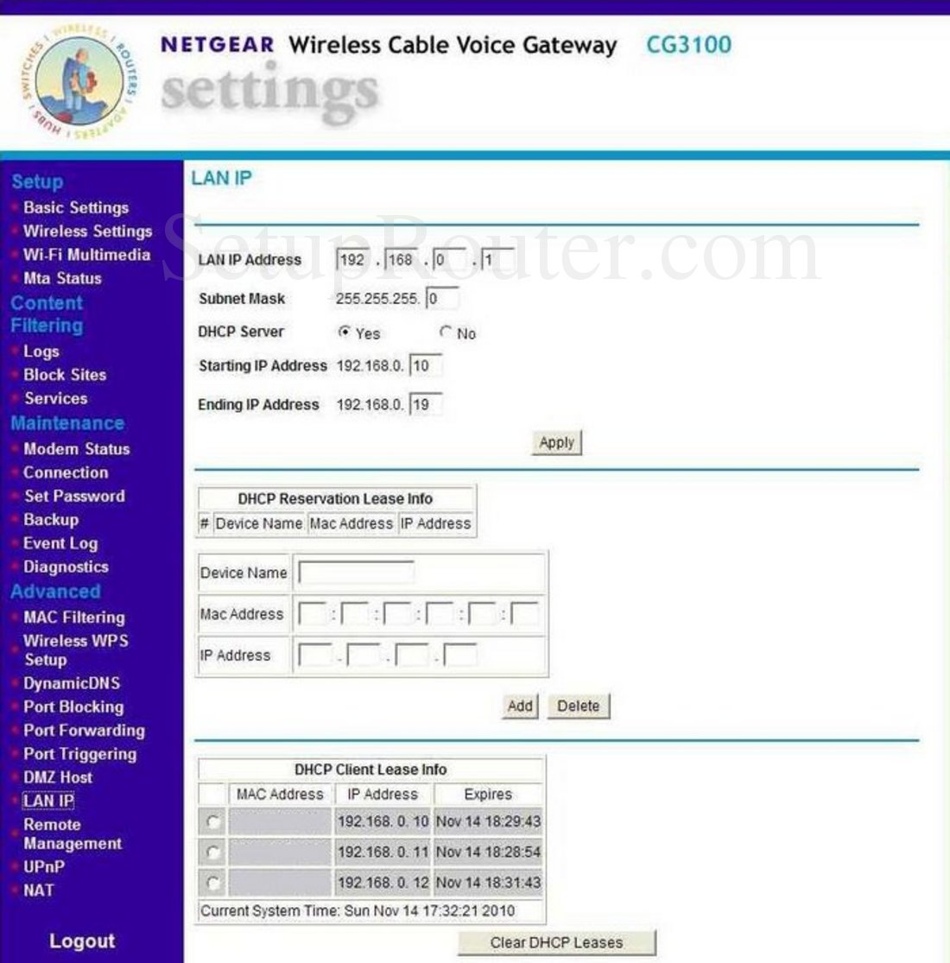This screenshot has height=963, width=950.
Task: Go to DynamicDNS settings
Action: click(x=72, y=683)
